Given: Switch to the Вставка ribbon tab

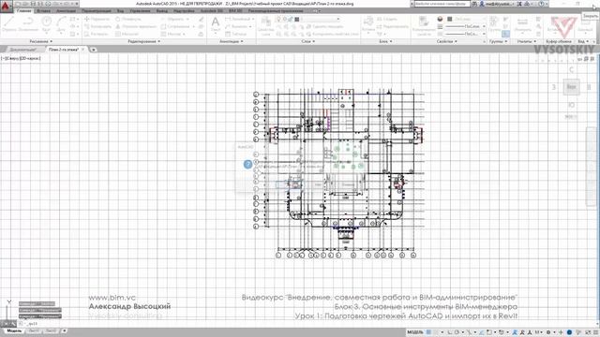Looking at the screenshot, I should click(x=44, y=11).
